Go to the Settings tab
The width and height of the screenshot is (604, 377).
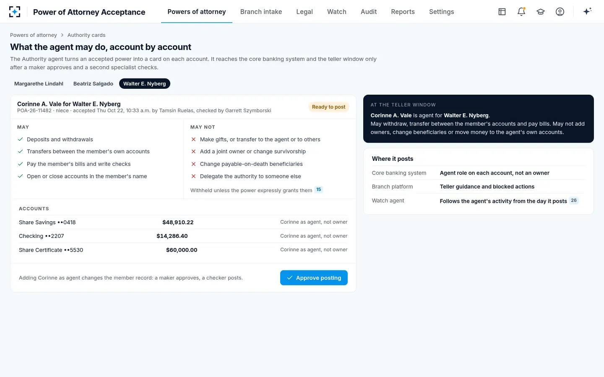441,12
